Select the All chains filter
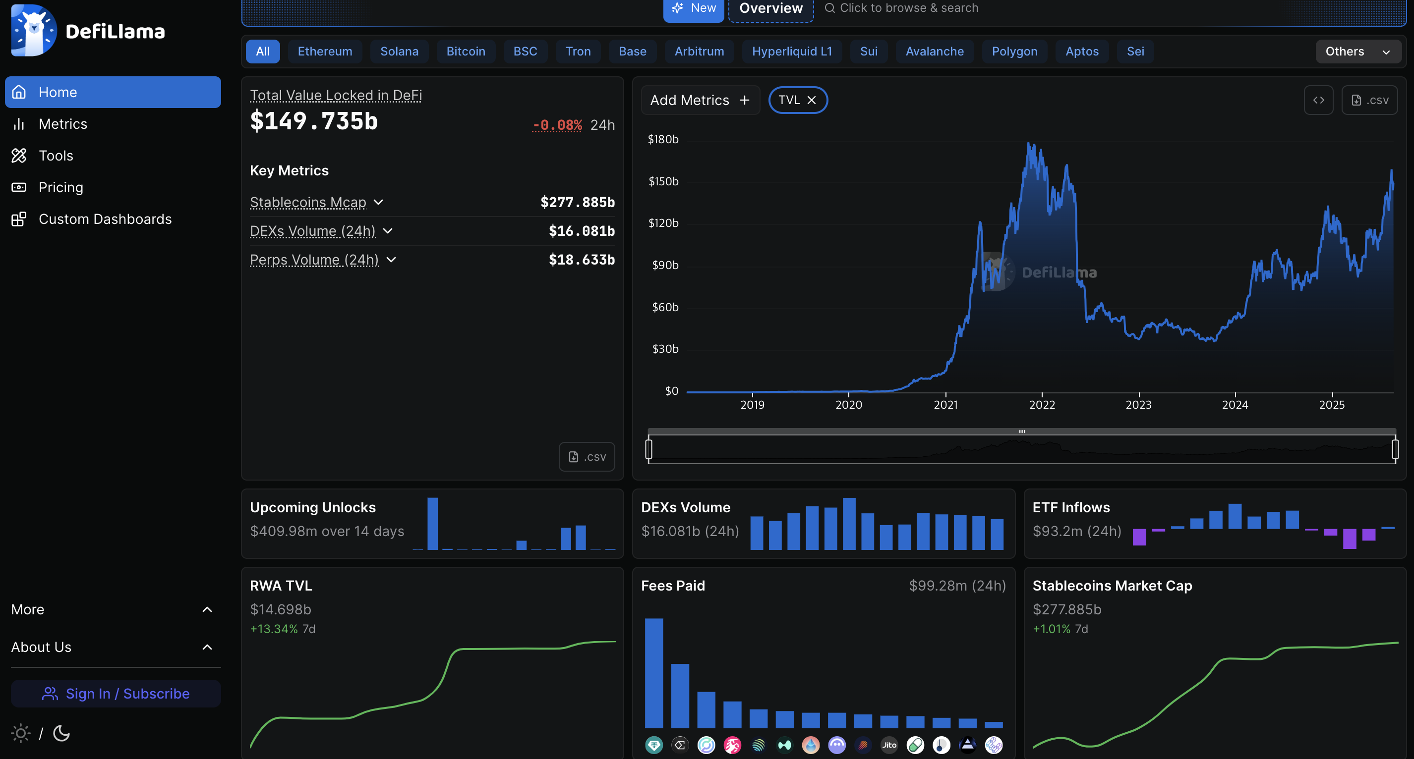Image resolution: width=1414 pixels, height=759 pixels. pyautogui.click(x=262, y=52)
